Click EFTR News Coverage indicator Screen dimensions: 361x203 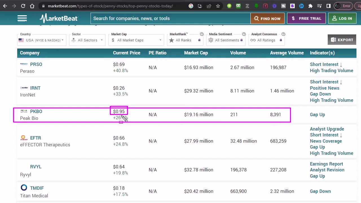click(326, 141)
